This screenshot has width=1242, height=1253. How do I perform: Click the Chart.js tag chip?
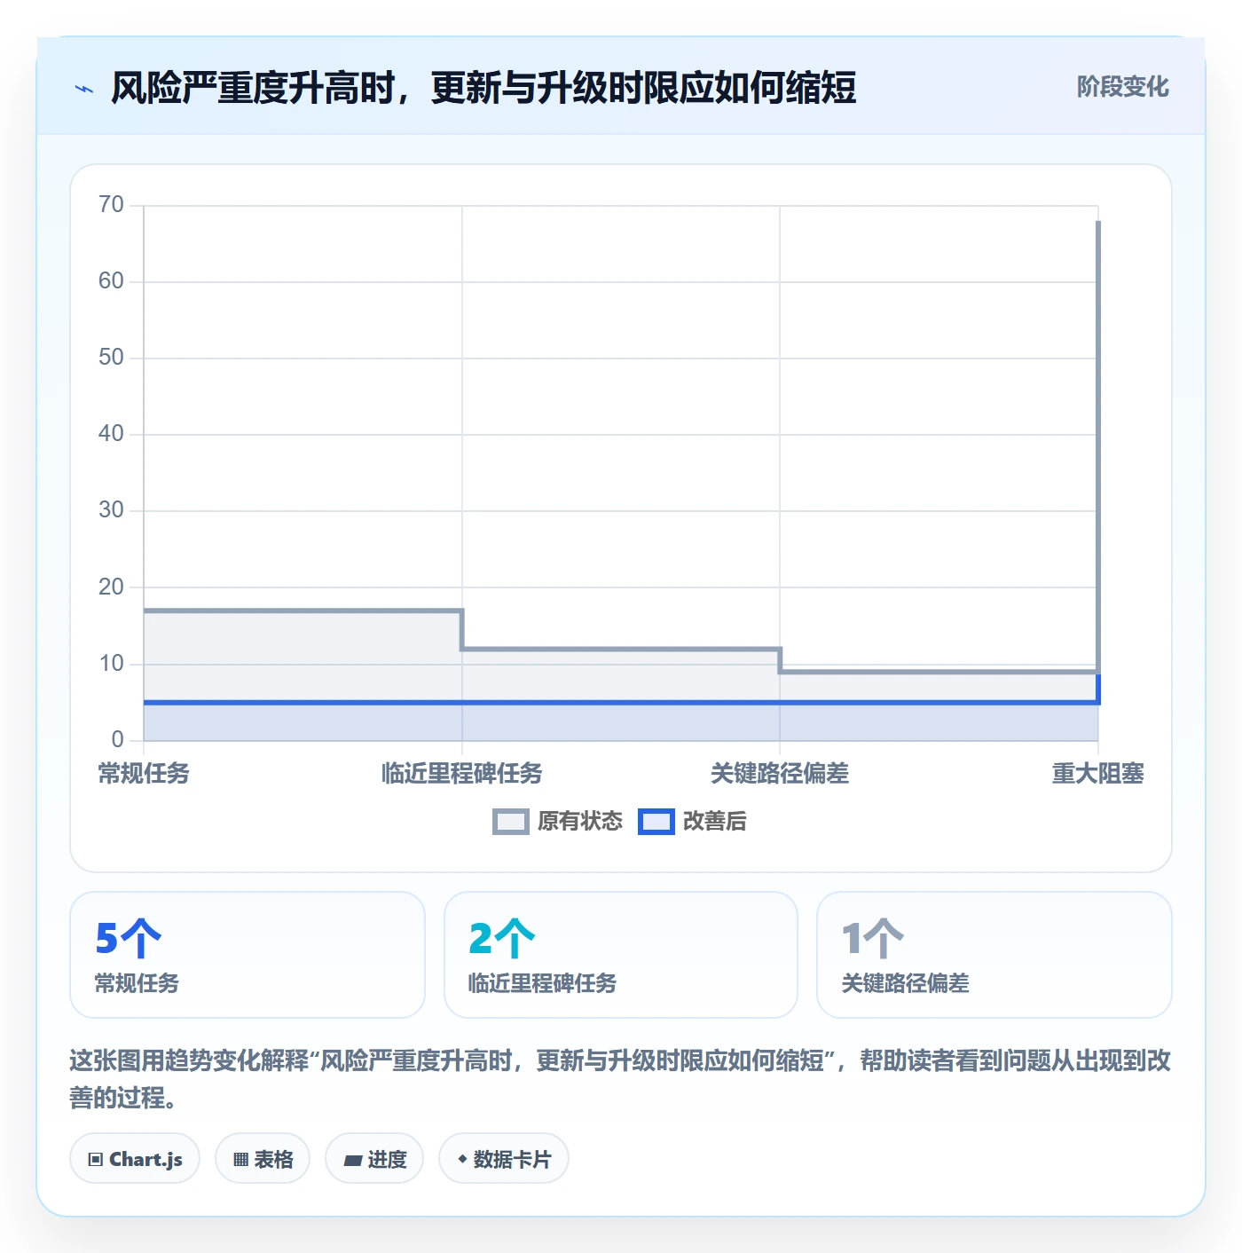pos(135,1159)
